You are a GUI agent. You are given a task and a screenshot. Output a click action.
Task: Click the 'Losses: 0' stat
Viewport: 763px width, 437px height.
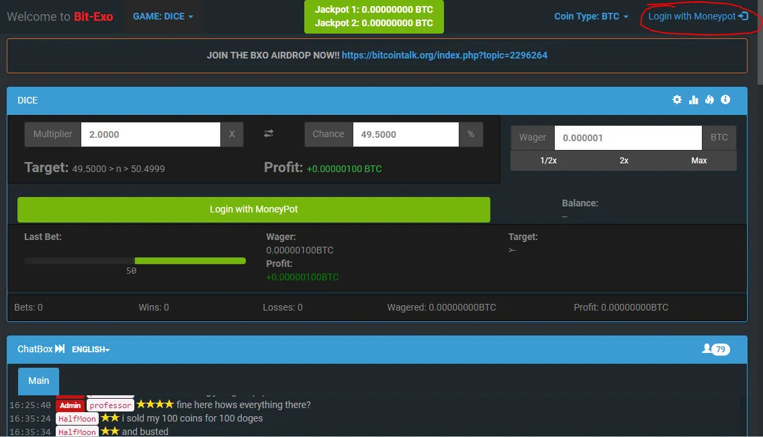coord(283,307)
